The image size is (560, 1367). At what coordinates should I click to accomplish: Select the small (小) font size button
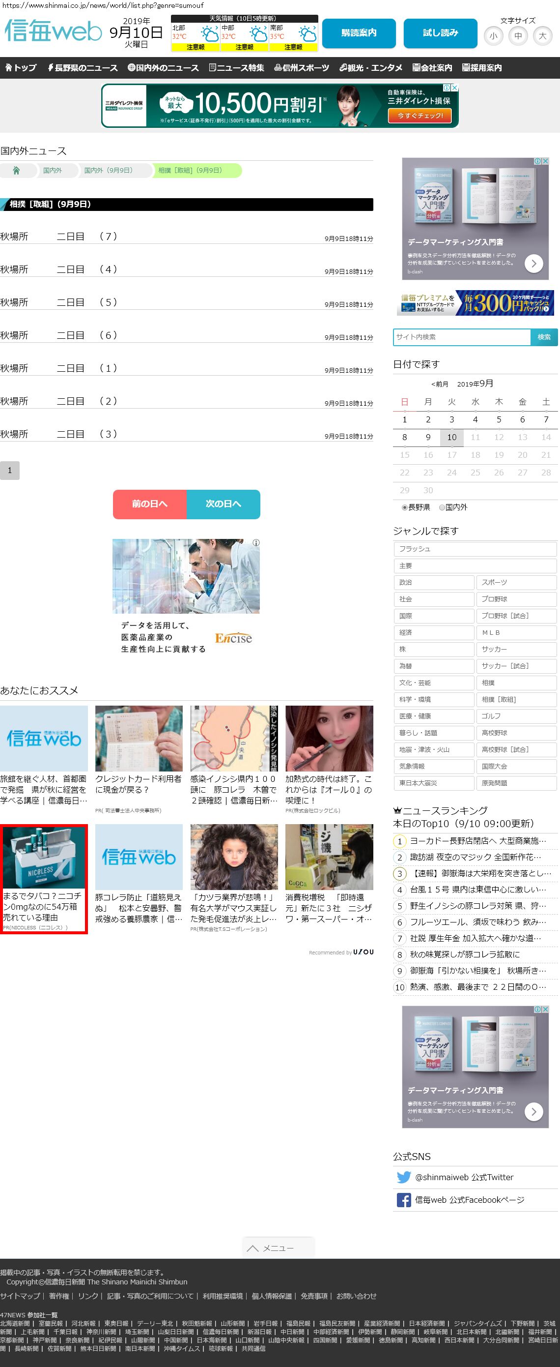click(x=493, y=36)
